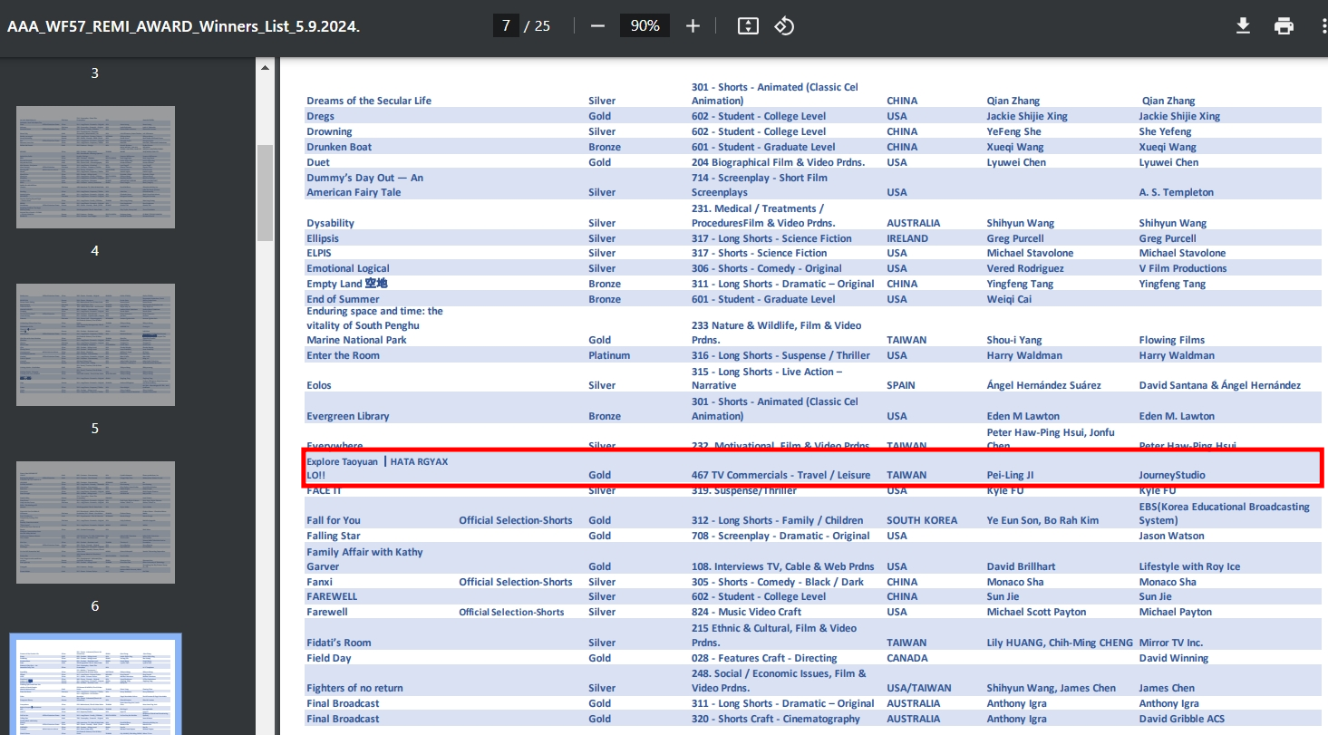1328x735 pixels.
Task: Click the zoom out minus icon
Action: 597,25
